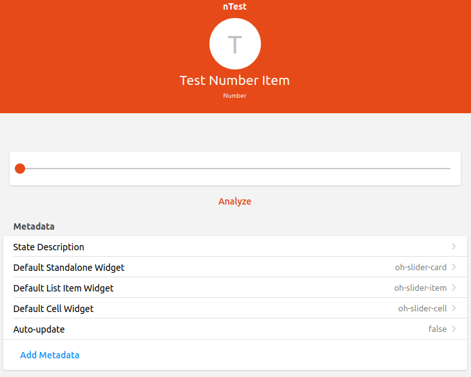
Task: Click the round T avatar icon
Action: pos(235,44)
